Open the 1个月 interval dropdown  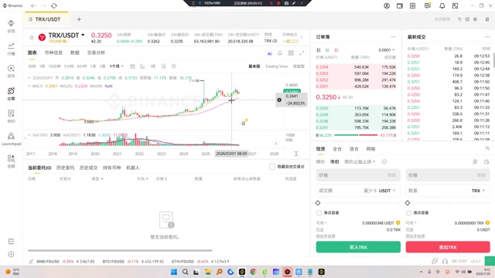point(117,66)
